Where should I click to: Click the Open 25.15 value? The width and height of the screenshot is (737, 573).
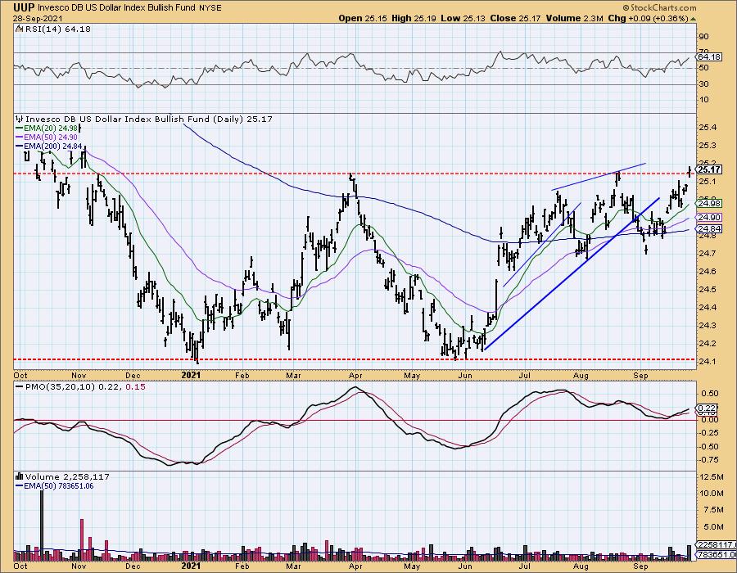pos(364,18)
